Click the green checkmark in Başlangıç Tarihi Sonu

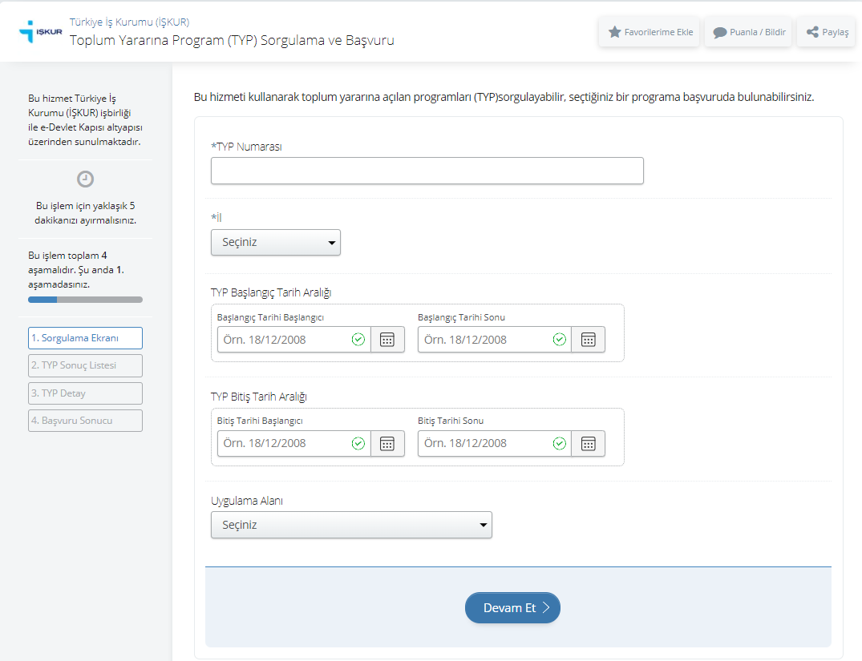pos(559,340)
